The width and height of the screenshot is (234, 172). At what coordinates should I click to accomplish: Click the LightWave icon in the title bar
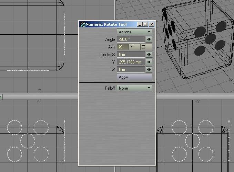point(83,24)
